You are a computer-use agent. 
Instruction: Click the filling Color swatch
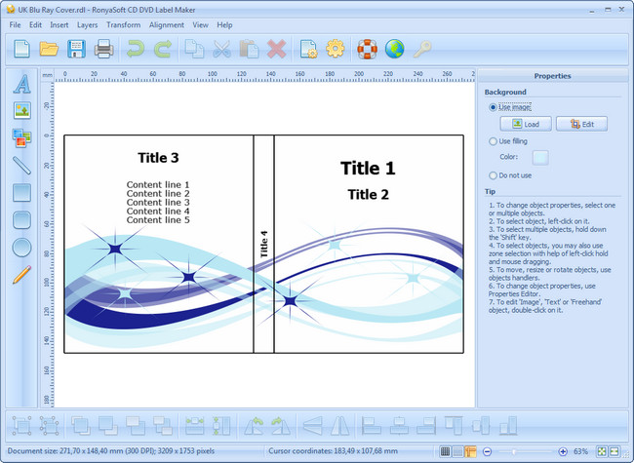coord(539,157)
